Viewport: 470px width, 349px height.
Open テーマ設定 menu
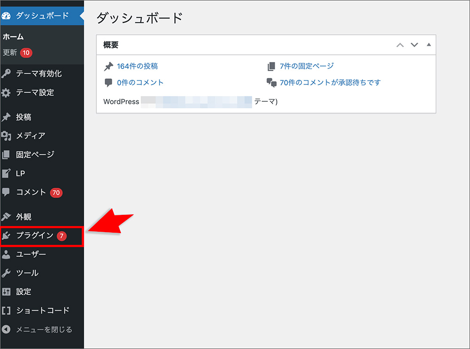[42, 93]
